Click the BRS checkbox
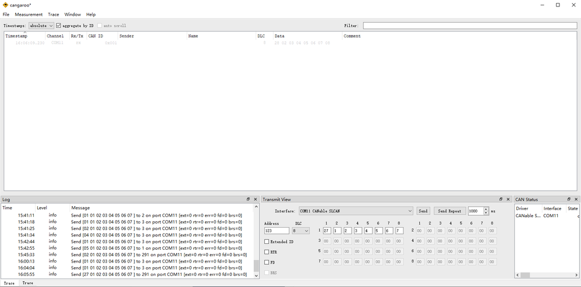 coord(267,272)
